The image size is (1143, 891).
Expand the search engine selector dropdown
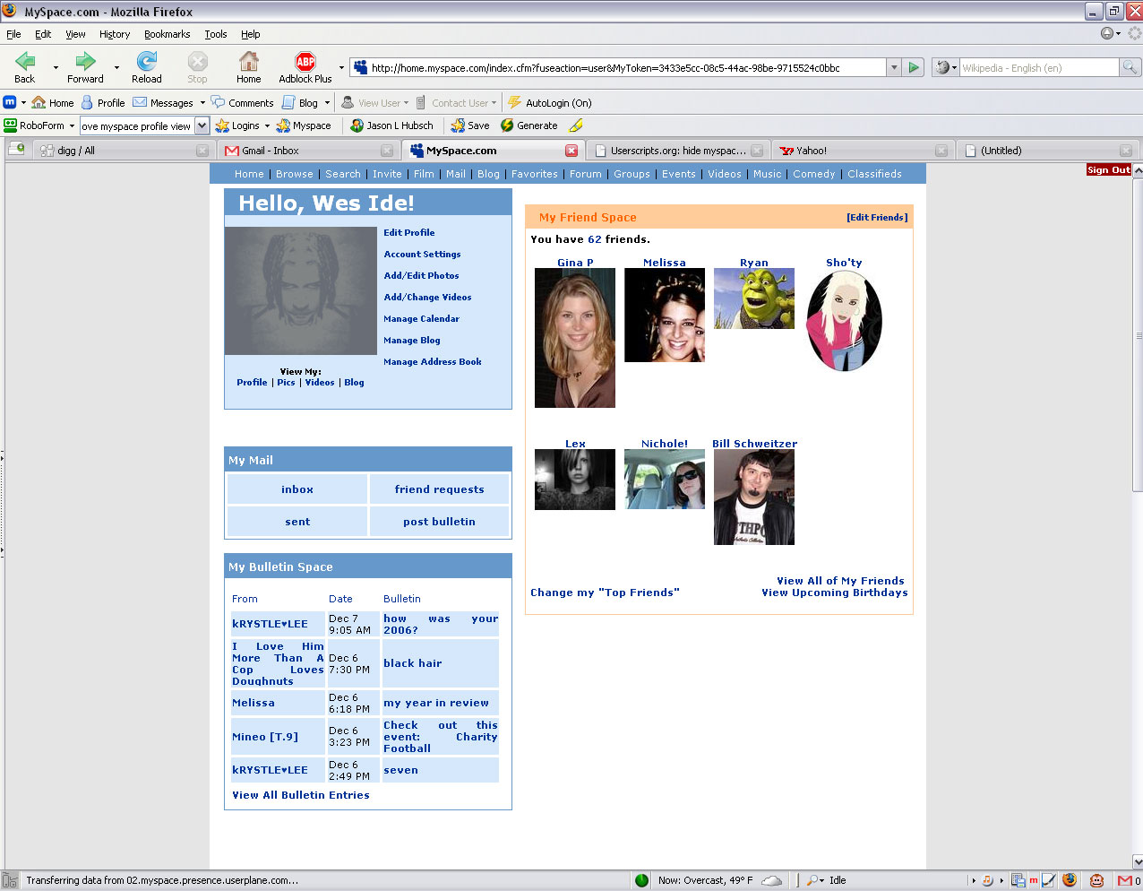(x=946, y=67)
